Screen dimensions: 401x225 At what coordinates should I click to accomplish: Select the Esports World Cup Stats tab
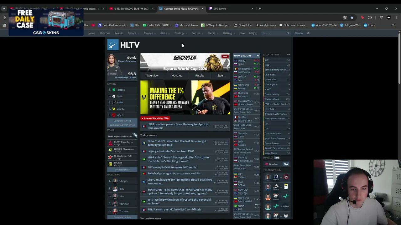pos(220,75)
